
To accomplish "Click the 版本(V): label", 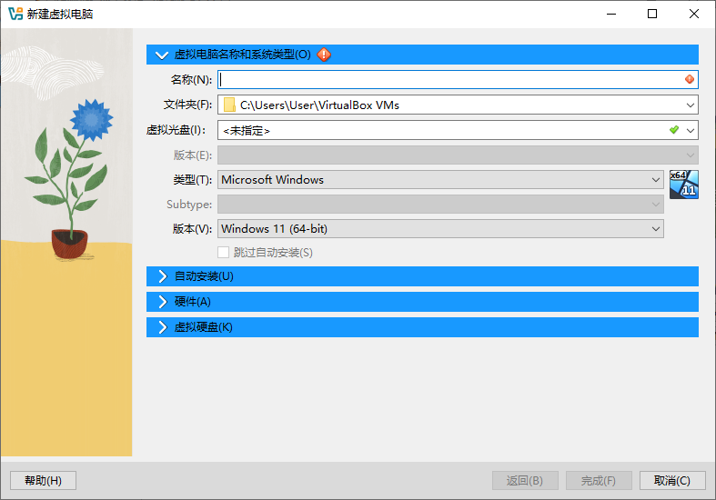I will point(192,228).
